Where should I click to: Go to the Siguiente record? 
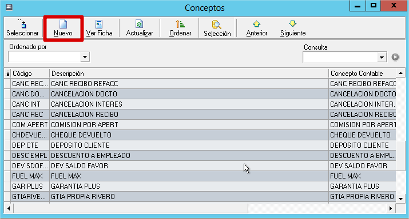pos(293,28)
